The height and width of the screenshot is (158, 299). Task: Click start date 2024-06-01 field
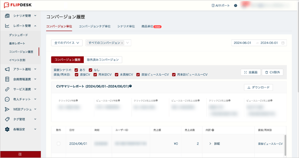(243, 43)
